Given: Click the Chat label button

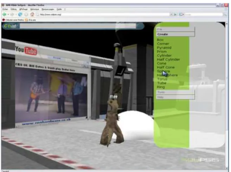Looking at the screenshot, I should (x=10, y=26).
